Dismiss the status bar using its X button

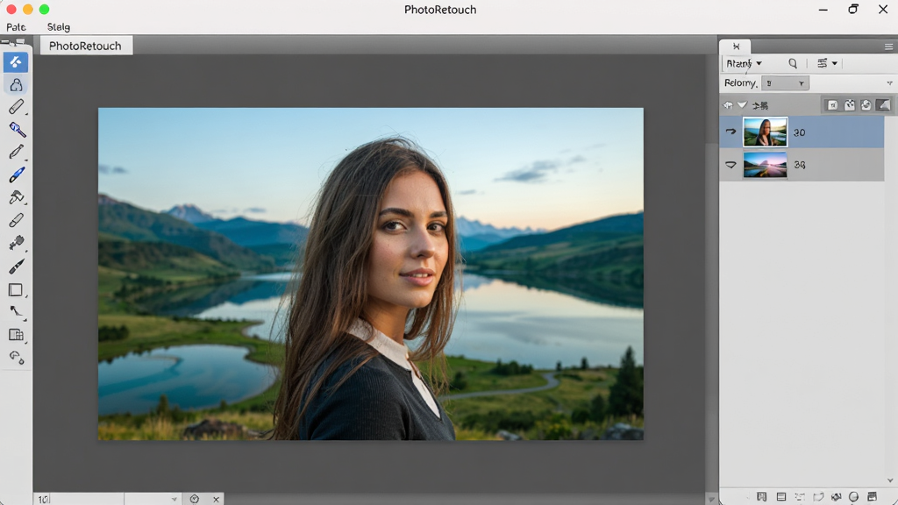click(216, 499)
